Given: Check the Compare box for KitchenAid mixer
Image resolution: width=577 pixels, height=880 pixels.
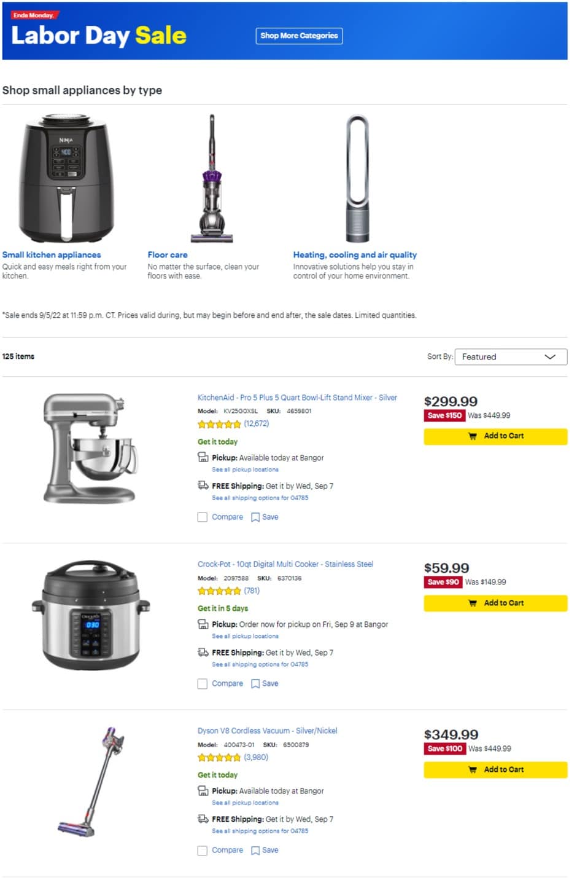Looking at the screenshot, I should [x=203, y=517].
